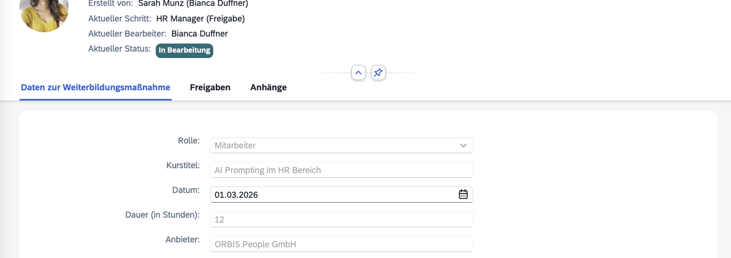Click the In Bearbeitung status badge
The width and height of the screenshot is (731, 258).
pyautogui.click(x=184, y=51)
